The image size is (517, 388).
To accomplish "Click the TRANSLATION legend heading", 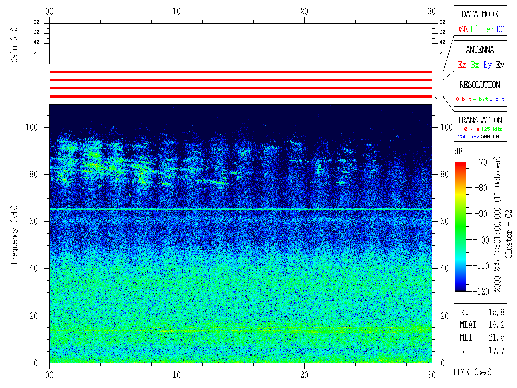I will click(480, 120).
